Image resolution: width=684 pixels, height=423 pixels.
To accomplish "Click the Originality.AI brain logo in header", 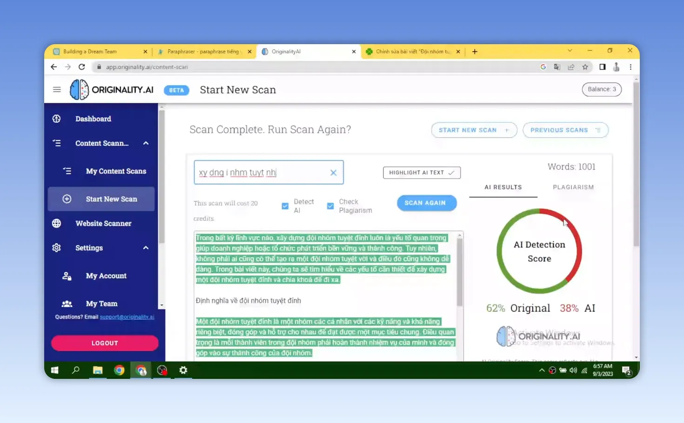I will point(79,90).
